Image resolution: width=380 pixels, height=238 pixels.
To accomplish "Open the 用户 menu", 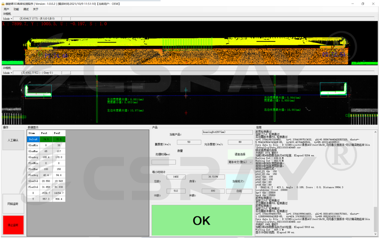I will (x=6, y=9).
